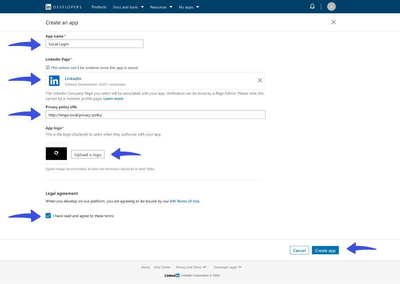Viewport: 400px width, 284px height.
Task: Open the Learn more link
Action: point(113,99)
